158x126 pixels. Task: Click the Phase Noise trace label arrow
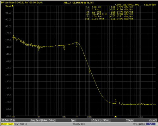[2, 3]
